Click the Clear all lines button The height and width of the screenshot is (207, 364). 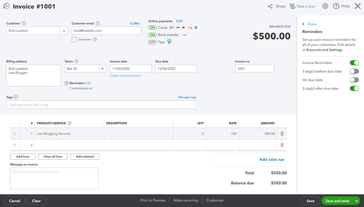coord(53,157)
